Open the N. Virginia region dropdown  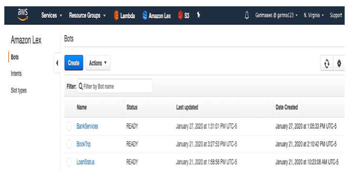314,15
